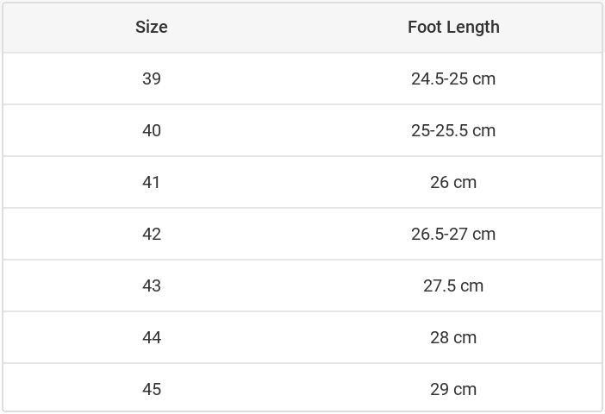Select the size 45 cell
Screen dimensions: 605x414
coord(152,389)
